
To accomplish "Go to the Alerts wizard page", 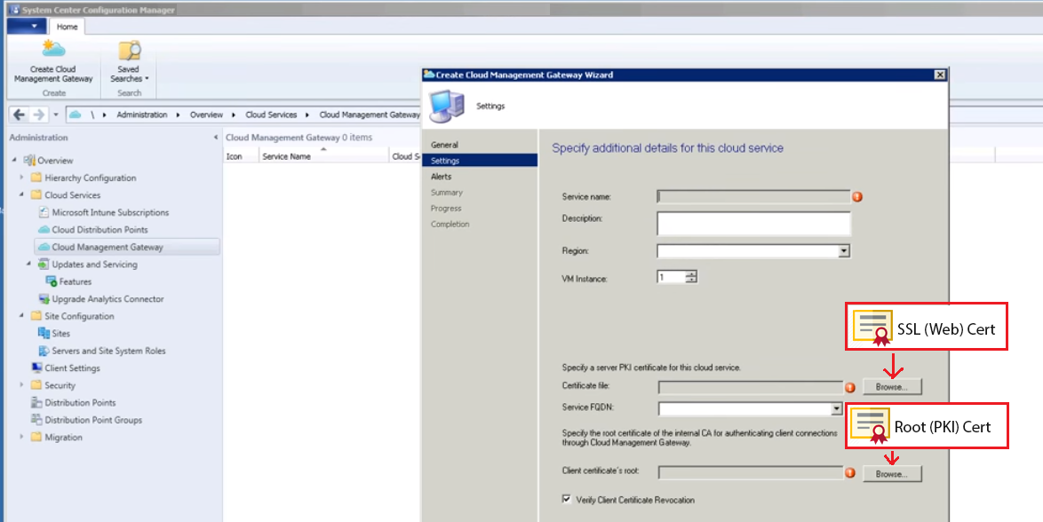I will click(x=441, y=176).
